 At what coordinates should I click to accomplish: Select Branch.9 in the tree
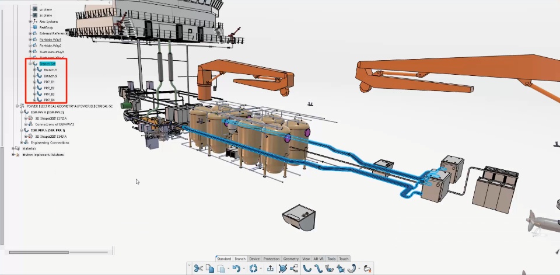[50, 76]
